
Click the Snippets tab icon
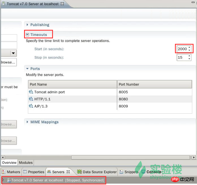[121, 172]
